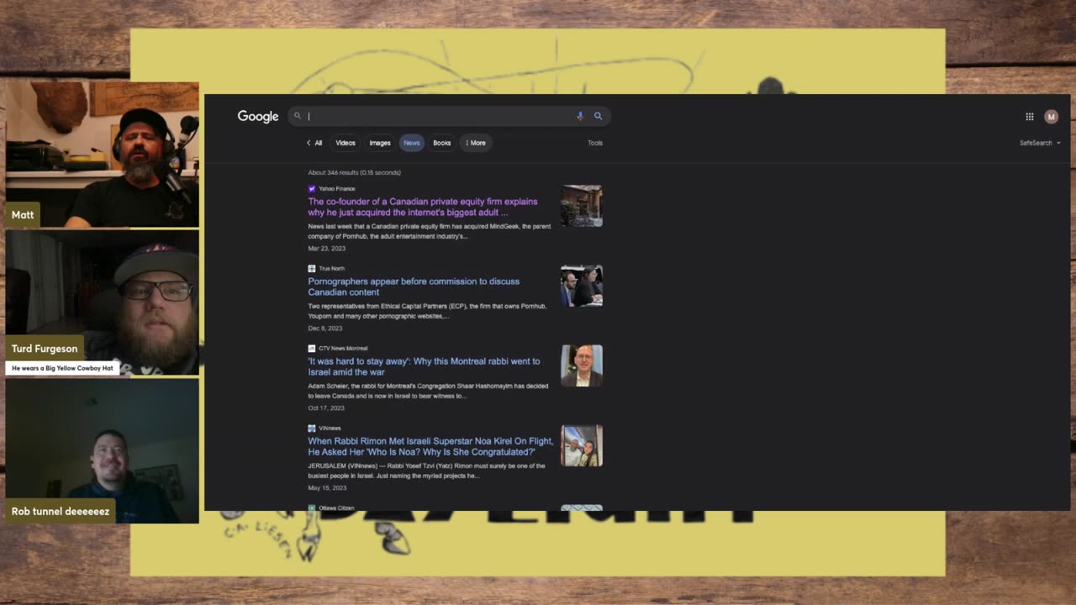Viewport: 1076px width, 605px height.
Task: Click the True North source icon
Action: click(x=312, y=269)
